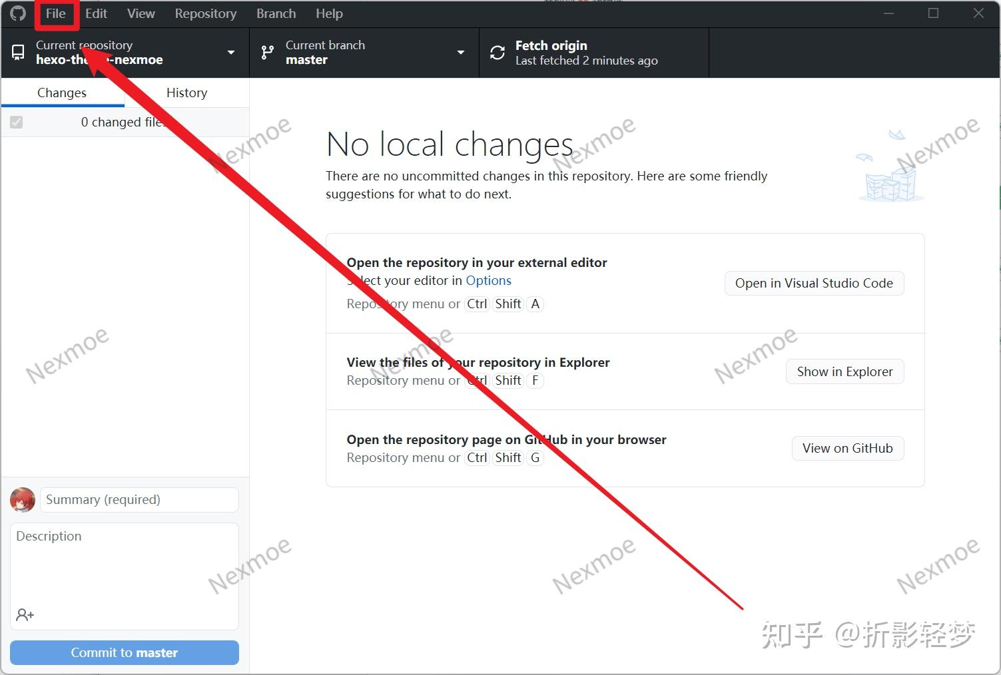Add co-authors with the person-plus icon

25,614
